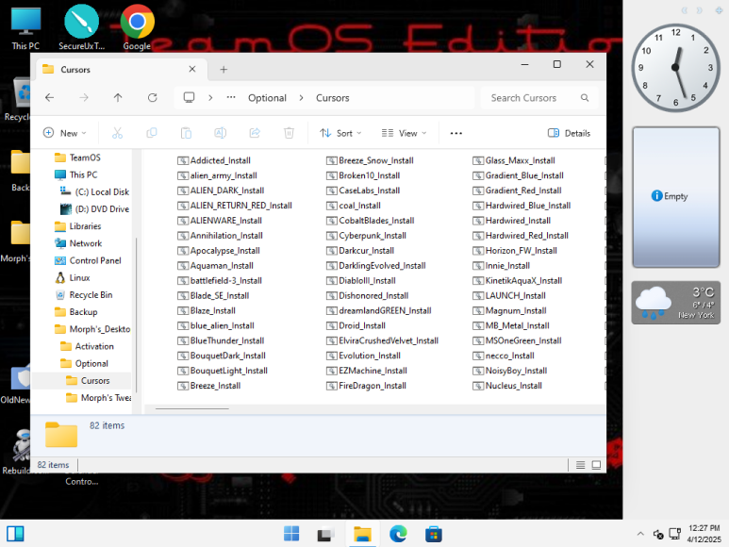Screen dimensions: 729x547
Task: Select the SecureUxTheme desktop icon
Action: pyautogui.click(x=81, y=27)
